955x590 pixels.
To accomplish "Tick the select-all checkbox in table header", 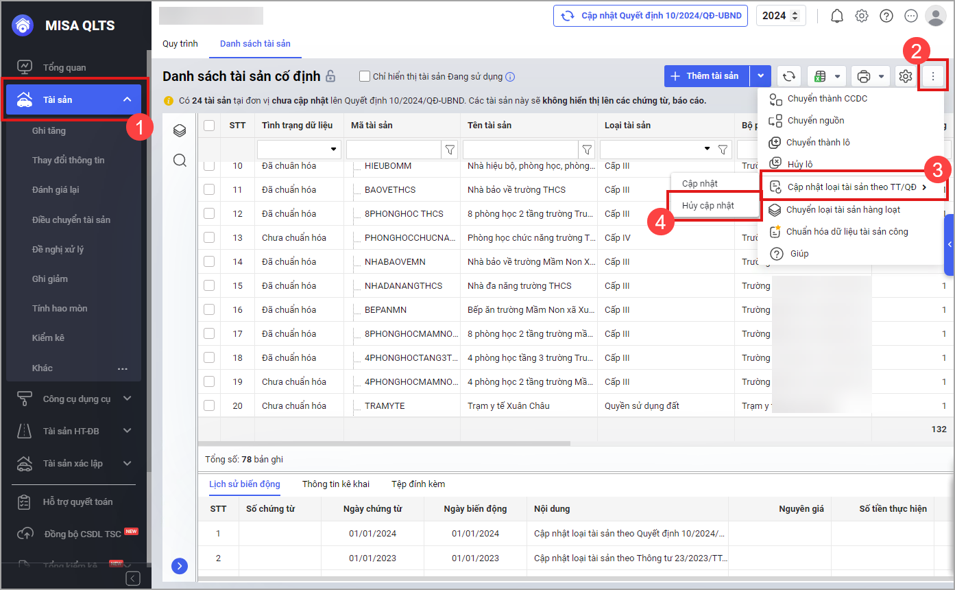I will [209, 126].
